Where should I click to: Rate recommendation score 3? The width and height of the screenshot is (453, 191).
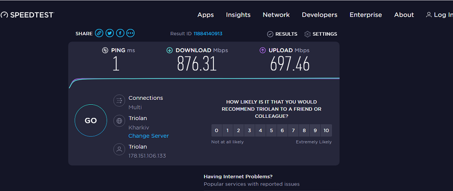tap(249, 130)
